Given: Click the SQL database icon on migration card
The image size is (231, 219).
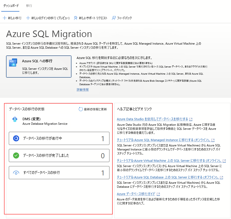Looking at the screenshot, I should click(13, 62).
